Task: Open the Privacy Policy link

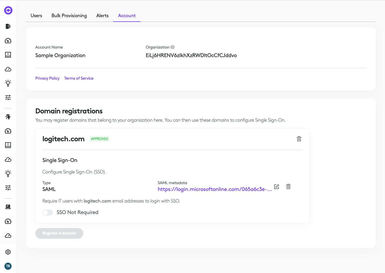Action: pos(47,78)
